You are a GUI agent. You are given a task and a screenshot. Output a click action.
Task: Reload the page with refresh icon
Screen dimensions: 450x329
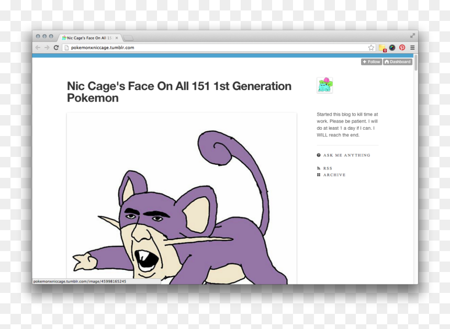56,48
